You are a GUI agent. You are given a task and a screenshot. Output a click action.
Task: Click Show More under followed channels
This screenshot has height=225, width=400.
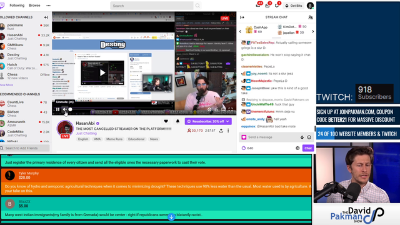(6, 85)
